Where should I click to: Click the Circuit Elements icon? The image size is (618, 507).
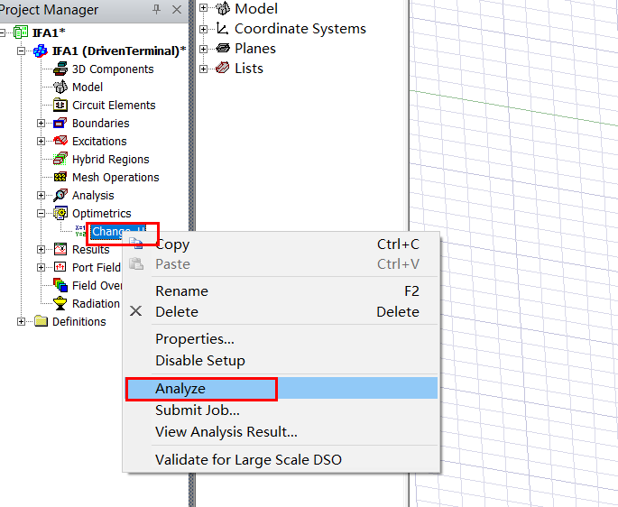tap(60, 105)
